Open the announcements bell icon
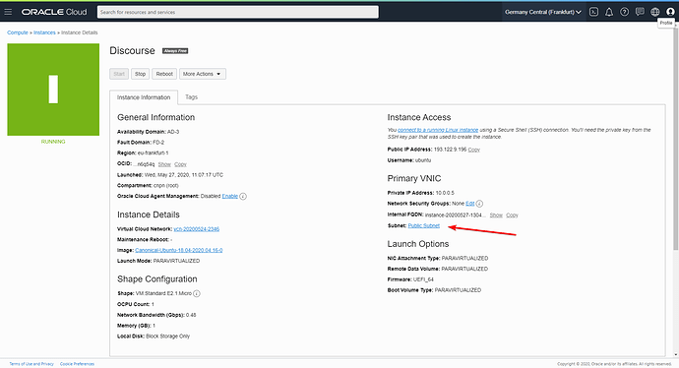This screenshot has height=368, width=679. [x=609, y=12]
